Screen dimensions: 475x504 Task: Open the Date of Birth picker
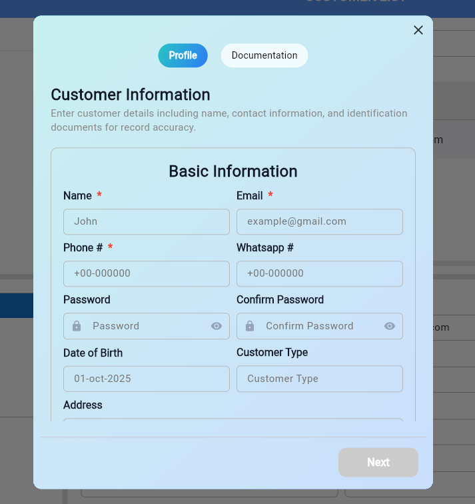tap(147, 379)
